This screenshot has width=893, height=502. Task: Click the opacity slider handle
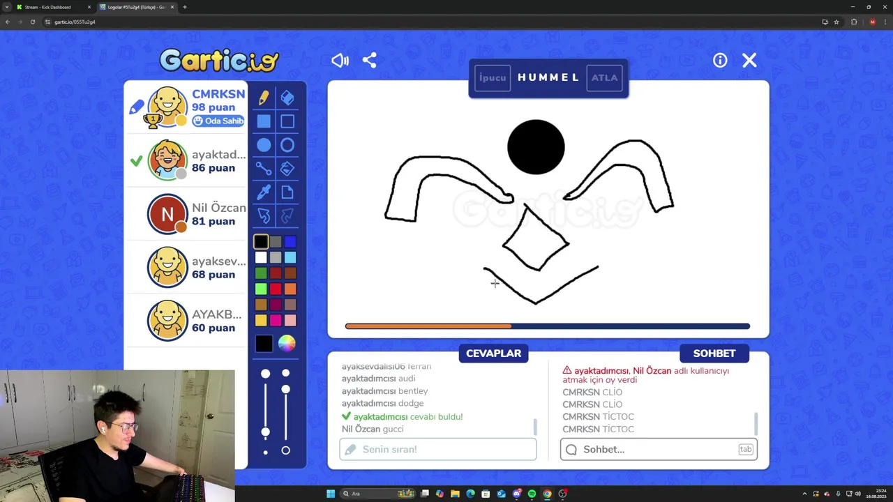pos(285,389)
